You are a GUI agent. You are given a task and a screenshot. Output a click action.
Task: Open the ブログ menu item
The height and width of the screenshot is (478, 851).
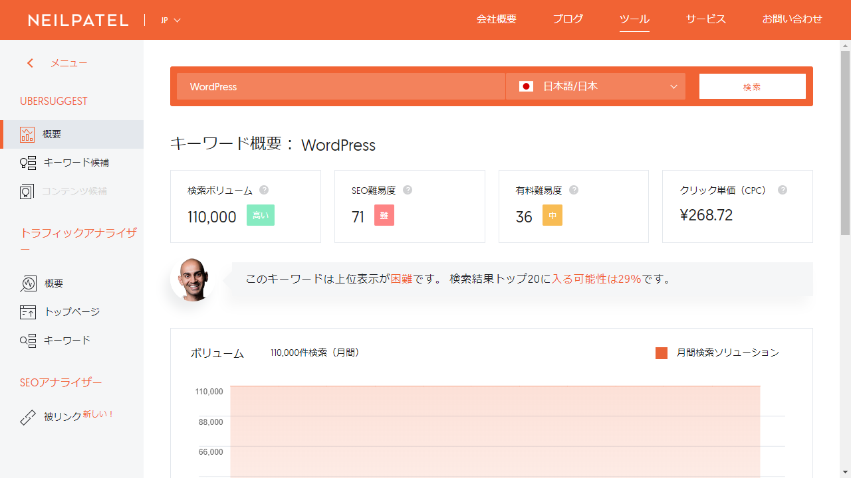568,19
